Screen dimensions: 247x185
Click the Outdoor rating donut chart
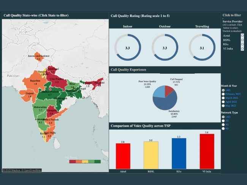pyautogui.click(x=165, y=47)
